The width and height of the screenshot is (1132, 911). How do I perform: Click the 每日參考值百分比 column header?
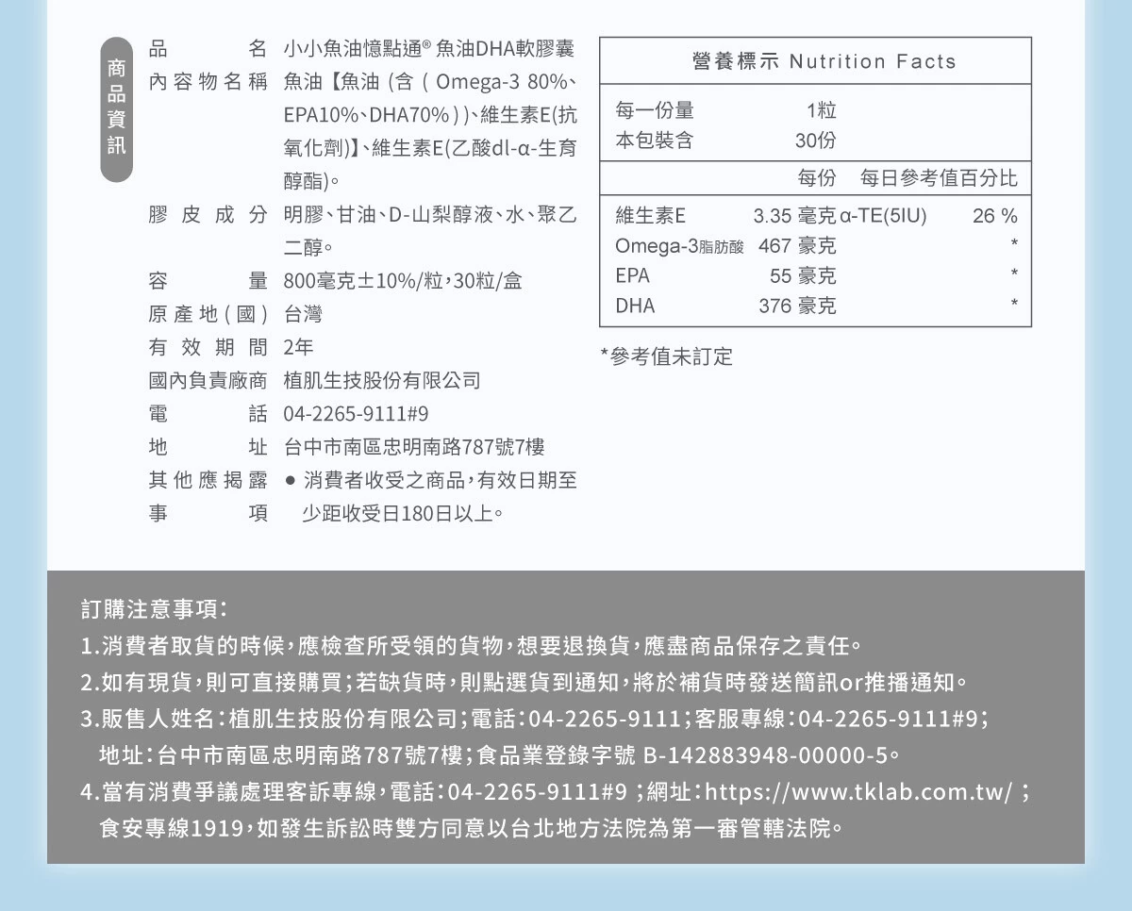[x=940, y=178]
